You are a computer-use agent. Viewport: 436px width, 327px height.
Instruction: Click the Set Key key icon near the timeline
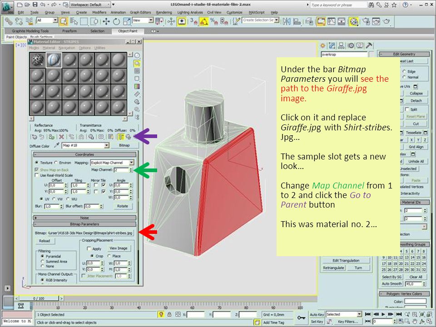coord(301,317)
